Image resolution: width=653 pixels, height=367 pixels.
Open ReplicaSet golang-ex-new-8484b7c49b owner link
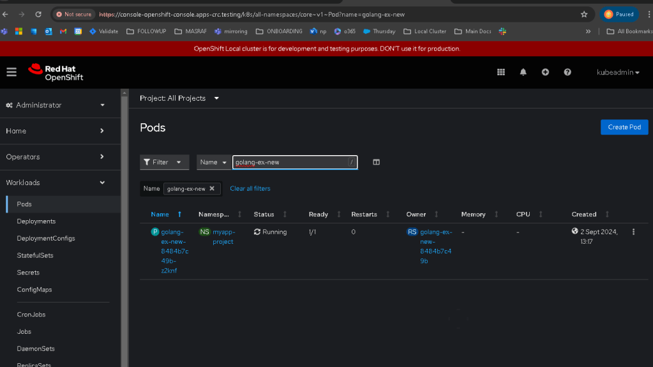point(435,246)
